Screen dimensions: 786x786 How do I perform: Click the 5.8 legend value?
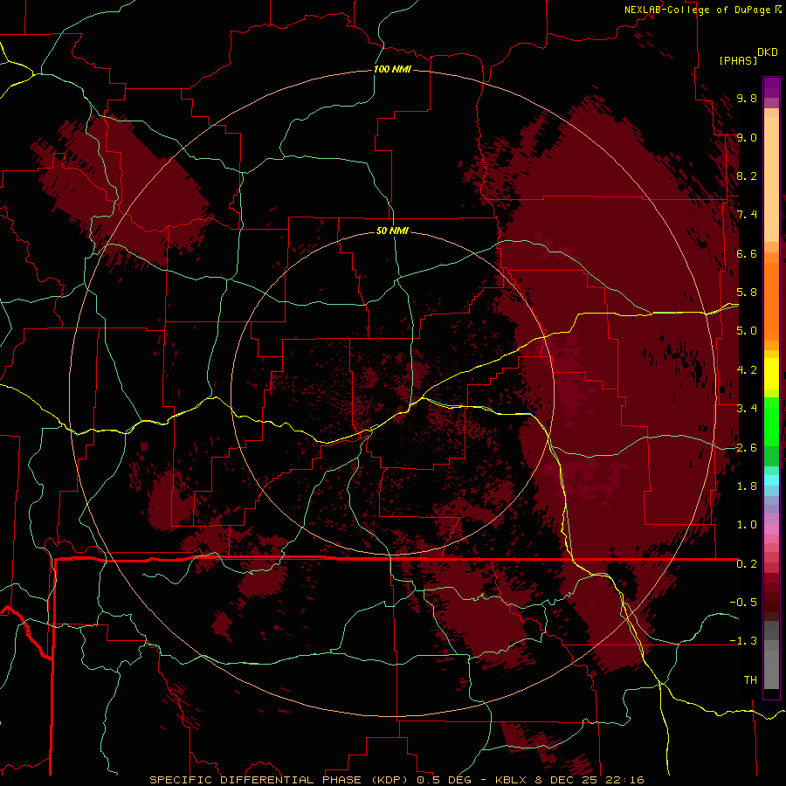coord(747,293)
